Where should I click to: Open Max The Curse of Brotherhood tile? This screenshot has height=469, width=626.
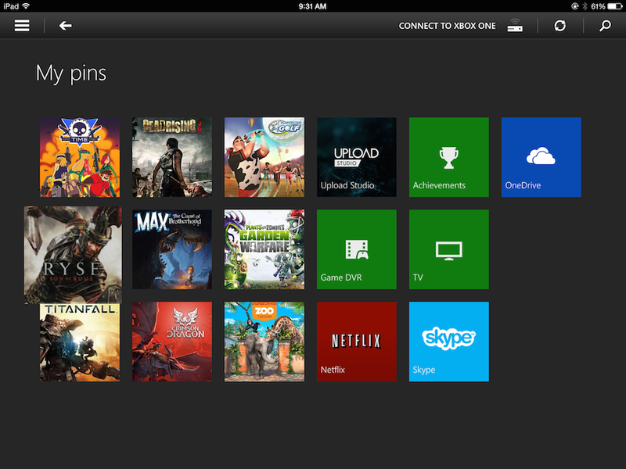(x=172, y=249)
